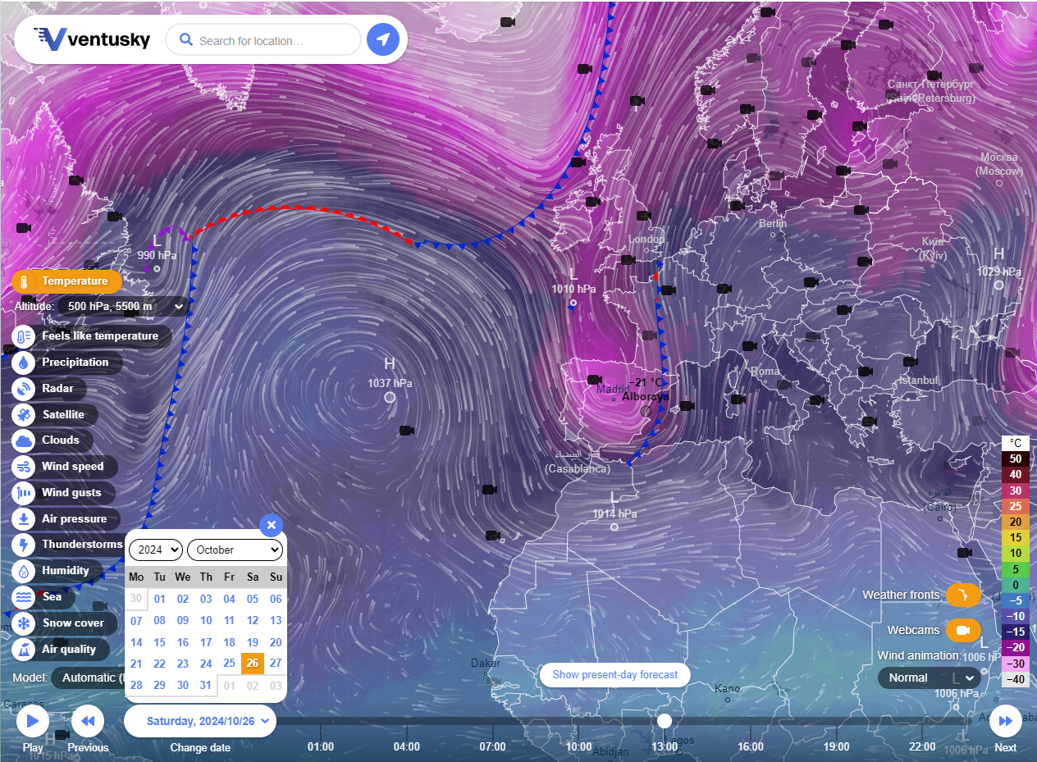Click Show present-day forecast button

click(615, 674)
